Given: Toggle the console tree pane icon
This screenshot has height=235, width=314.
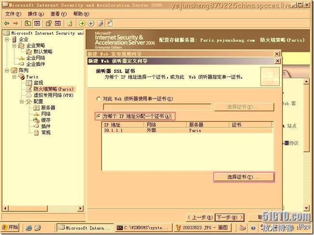Looking at the screenshot, I should 37,24.
